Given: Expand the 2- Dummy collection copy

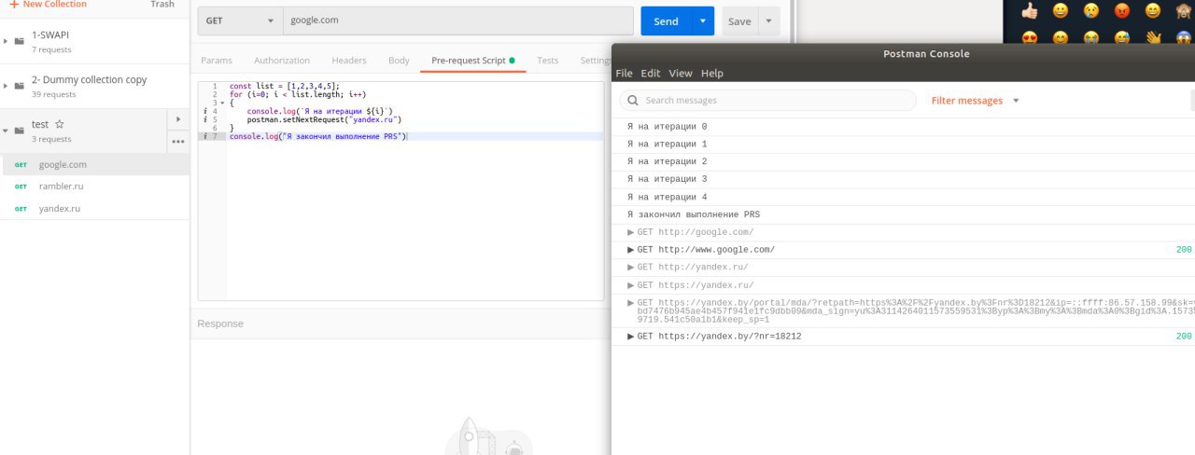Looking at the screenshot, I should point(6,86).
